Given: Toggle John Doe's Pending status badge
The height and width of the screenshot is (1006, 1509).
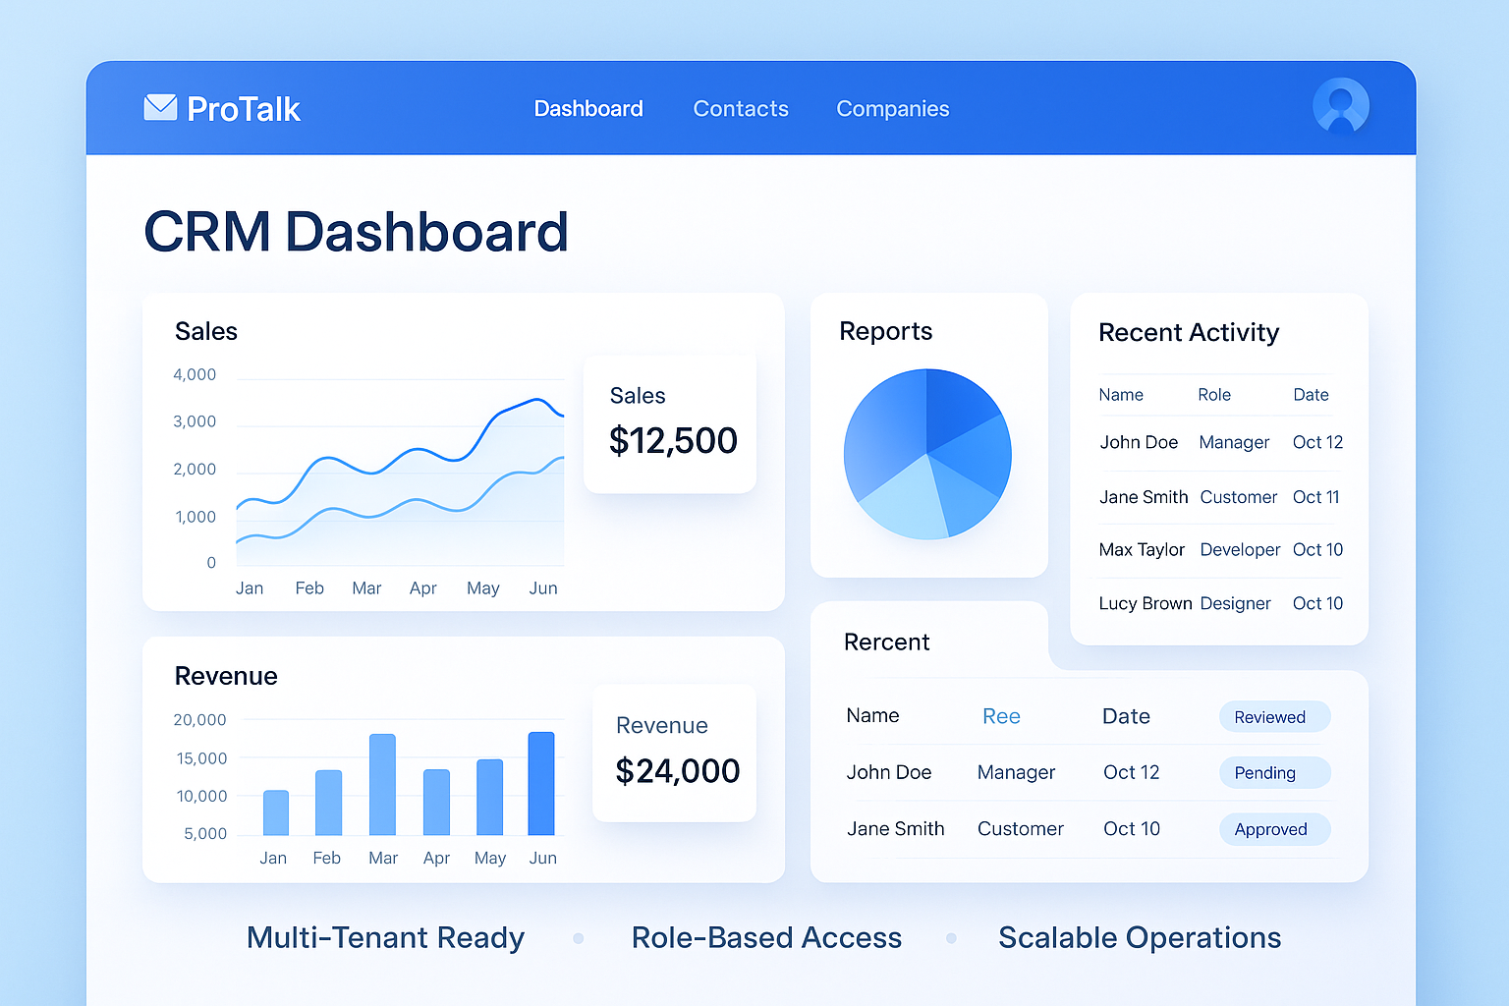Looking at the screenshot, I should (x=1274, y=772).
